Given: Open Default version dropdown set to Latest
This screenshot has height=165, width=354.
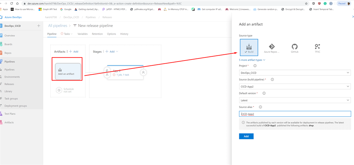Looking at the screenshot, I should [295, 100].
